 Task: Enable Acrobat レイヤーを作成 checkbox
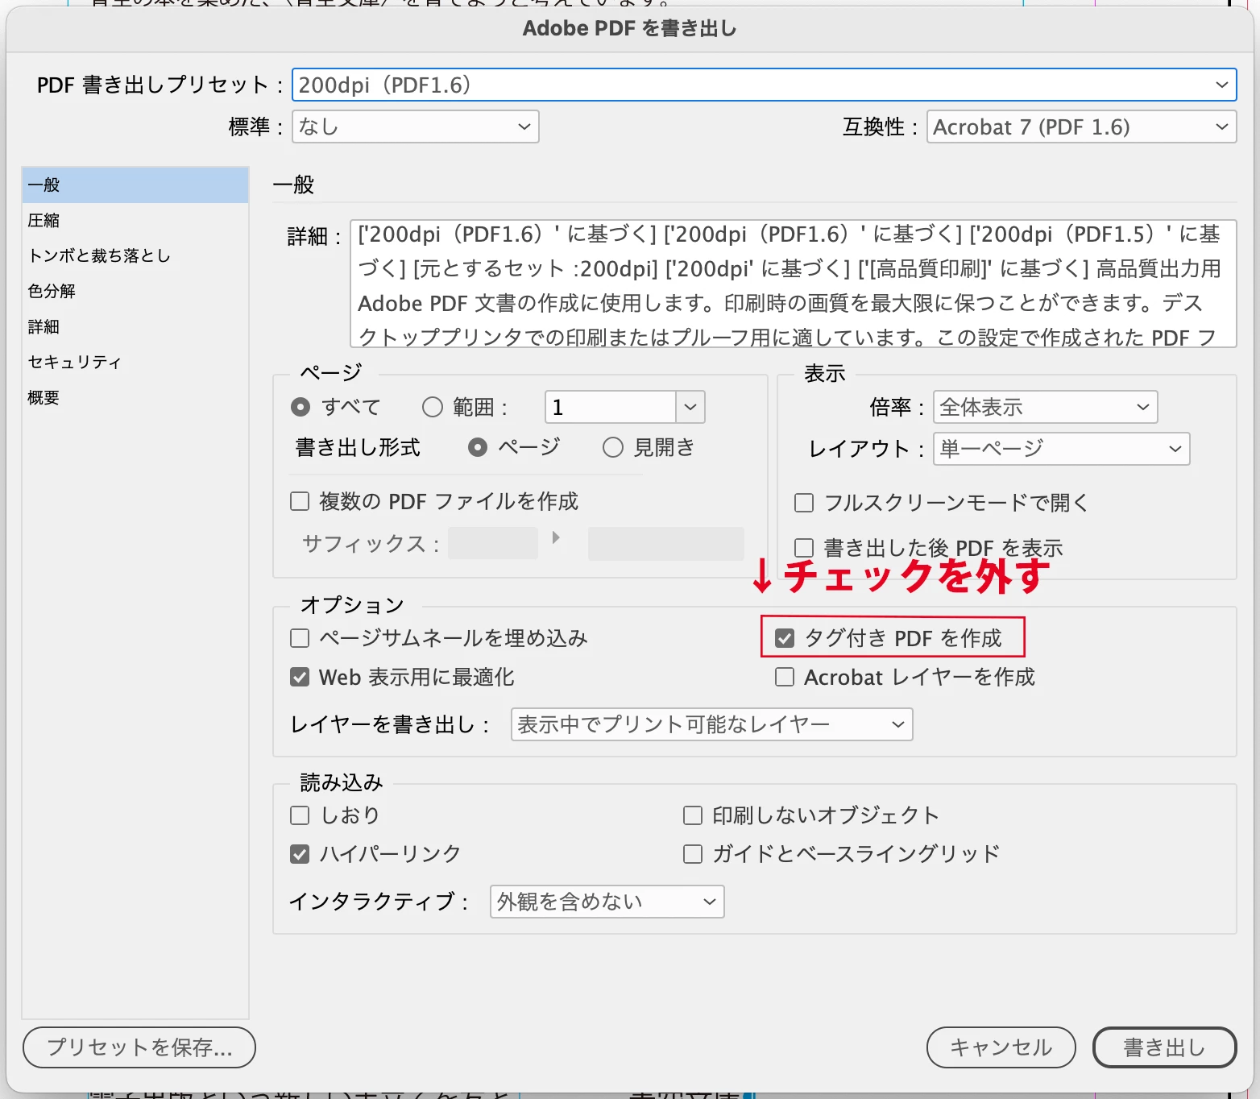[x=785, y=677]
